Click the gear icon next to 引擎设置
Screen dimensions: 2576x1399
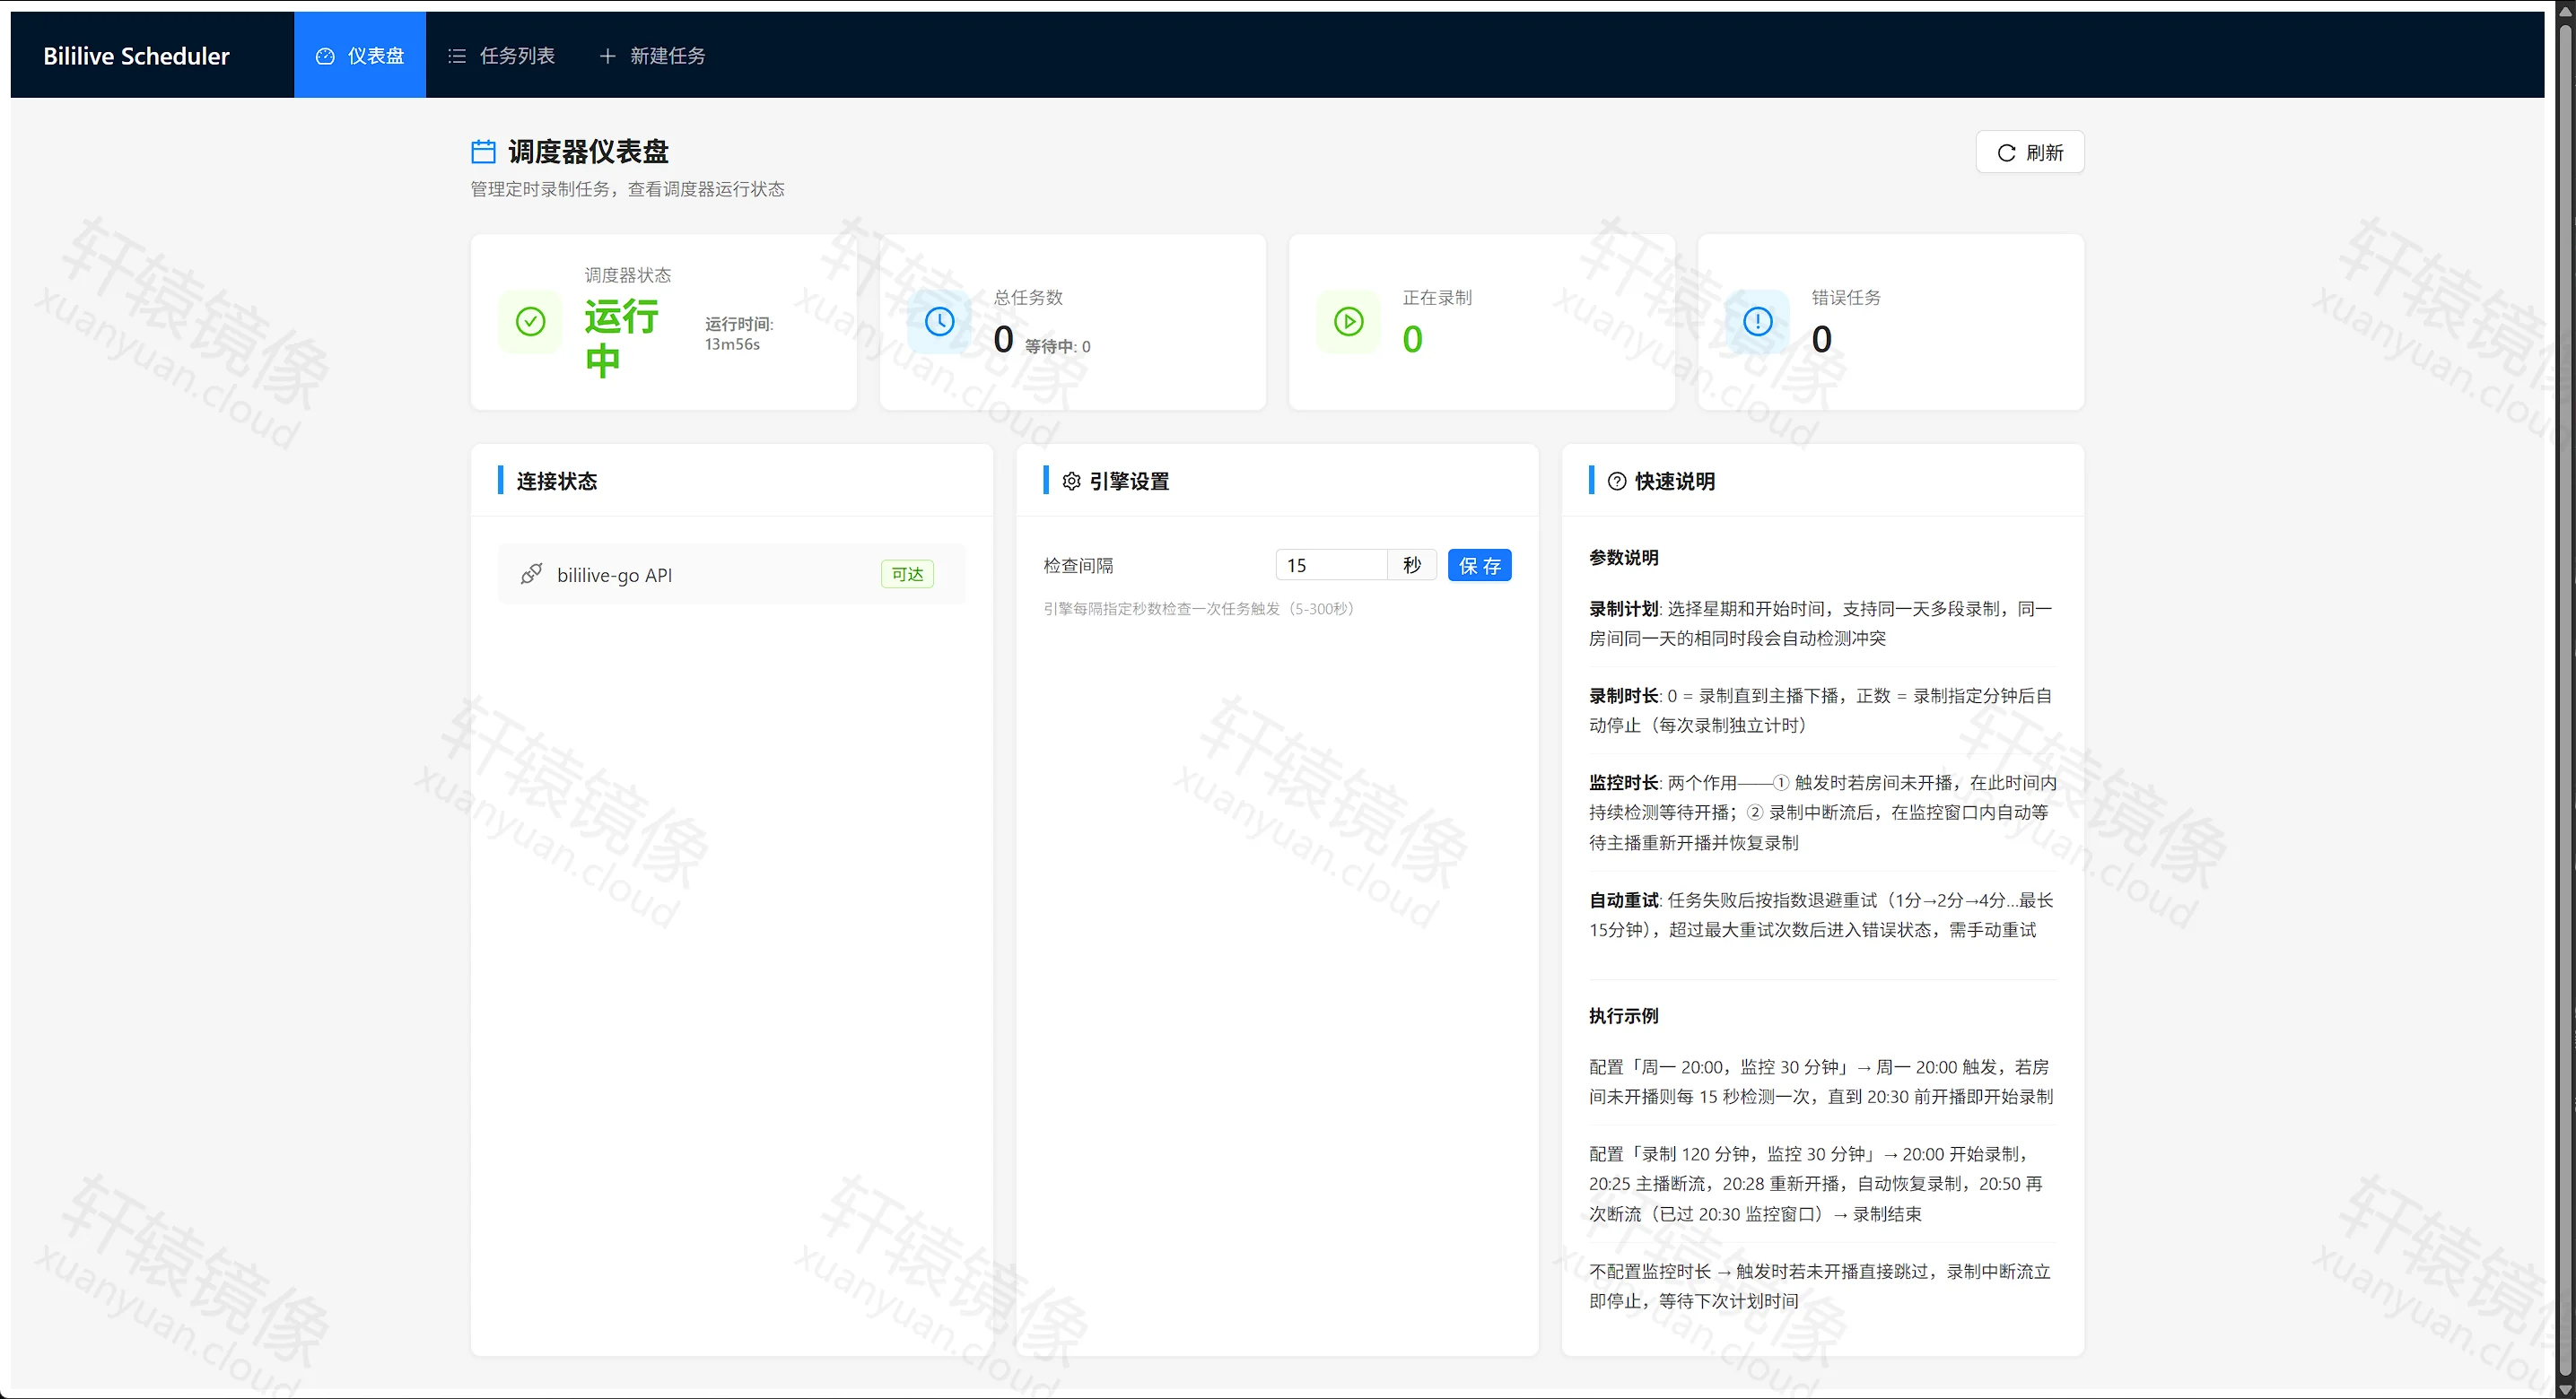[x=1072, y=482]
